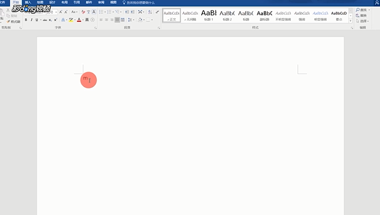Toggle superscript formatting
Screen dimensions: 380x215
(x=56, y=20)
